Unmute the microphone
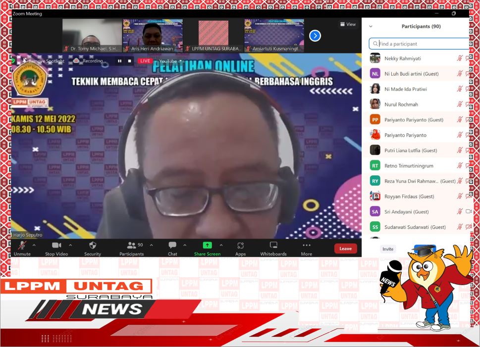 coord(22,248)
